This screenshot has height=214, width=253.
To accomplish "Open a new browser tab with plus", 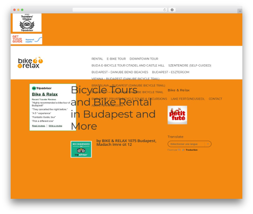I will tap(240, 11).
